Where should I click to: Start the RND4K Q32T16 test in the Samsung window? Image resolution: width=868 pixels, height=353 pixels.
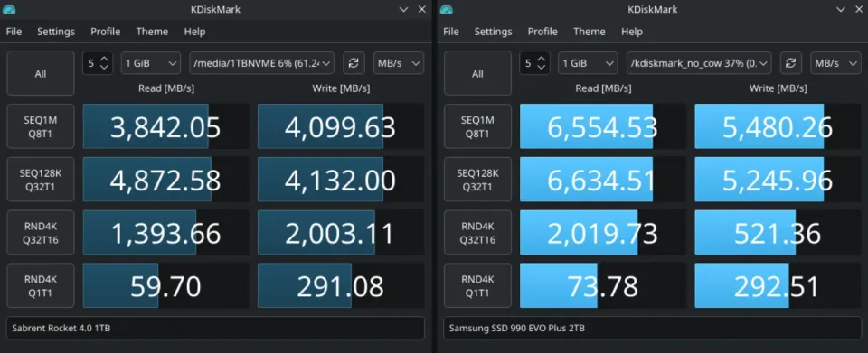(x=477, y=233)
